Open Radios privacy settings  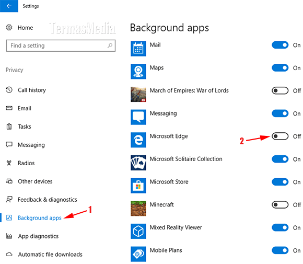pos(26,163)
